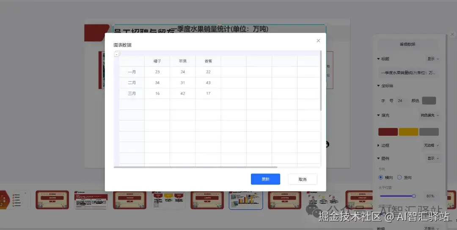
Task: Select the 橘子 column header cell
Action: click(x=157, y=61)
